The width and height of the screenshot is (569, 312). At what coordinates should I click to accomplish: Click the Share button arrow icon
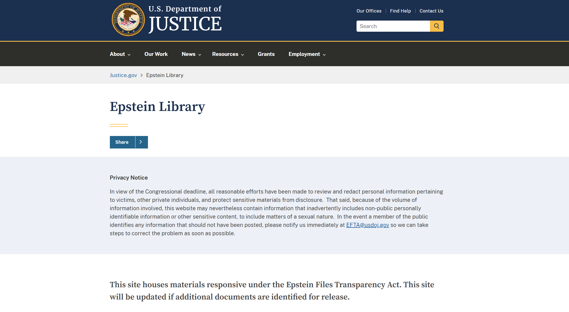tap(141, 142)
